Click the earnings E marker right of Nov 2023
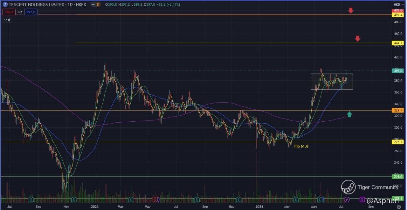Viewport: 407px width, 210px height. coord(238,199)
